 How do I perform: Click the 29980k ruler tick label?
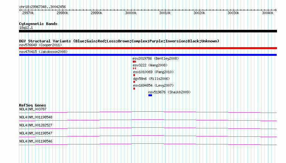point(62,13)
